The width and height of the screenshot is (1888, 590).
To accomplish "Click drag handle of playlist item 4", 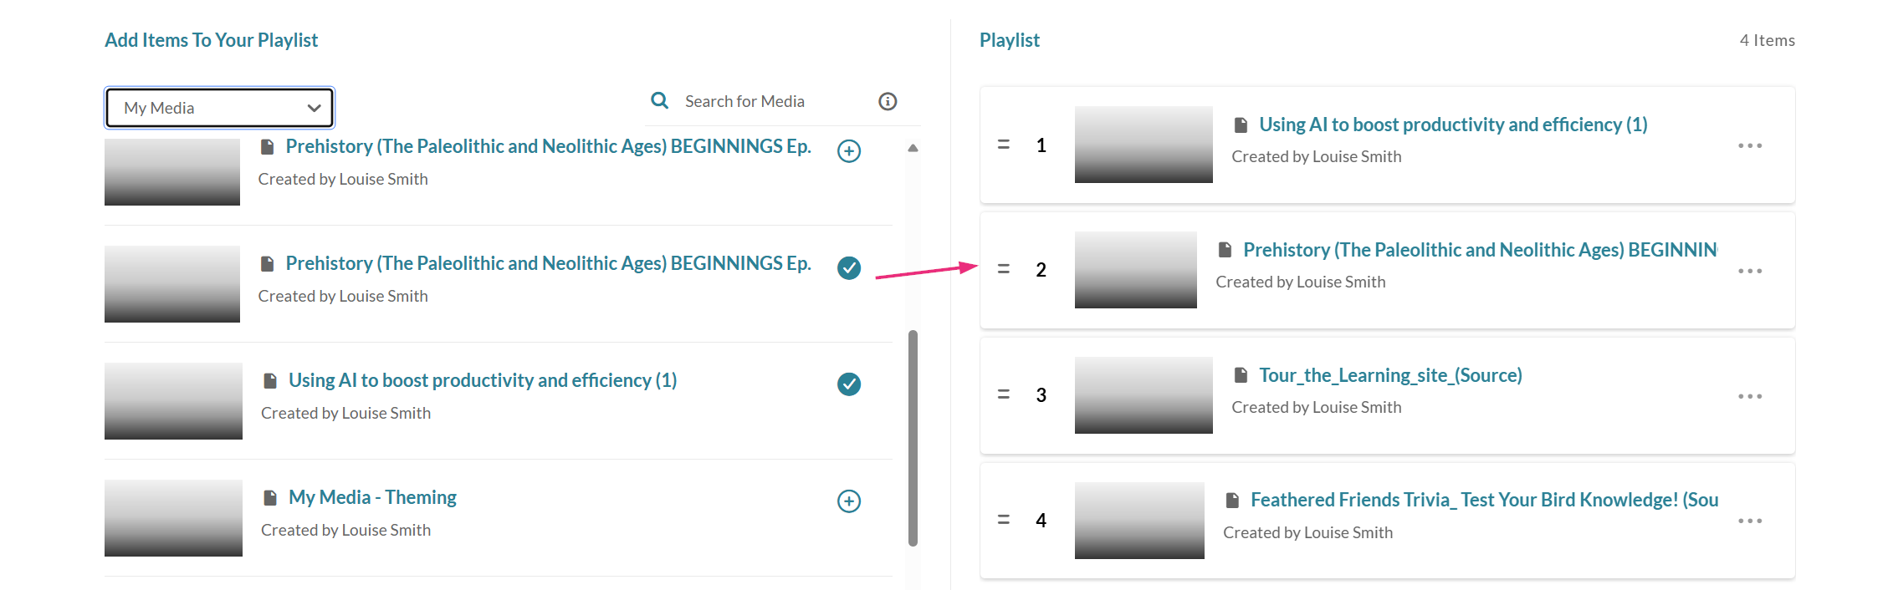I will tap(1004, 520).
